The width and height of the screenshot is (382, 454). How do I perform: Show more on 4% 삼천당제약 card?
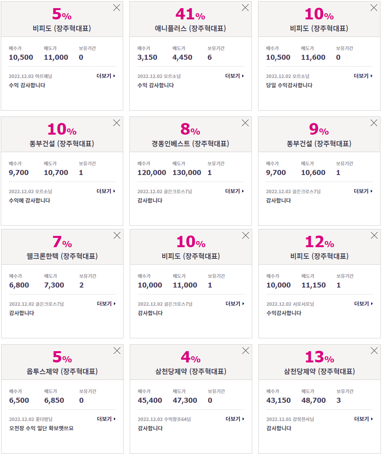pyautogui.click(x=235, y=419)
